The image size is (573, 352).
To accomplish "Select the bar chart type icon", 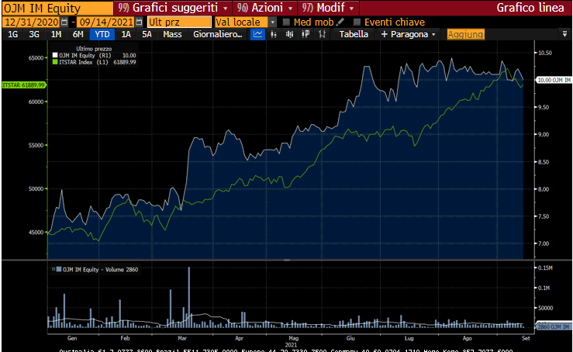I will 274,34.
